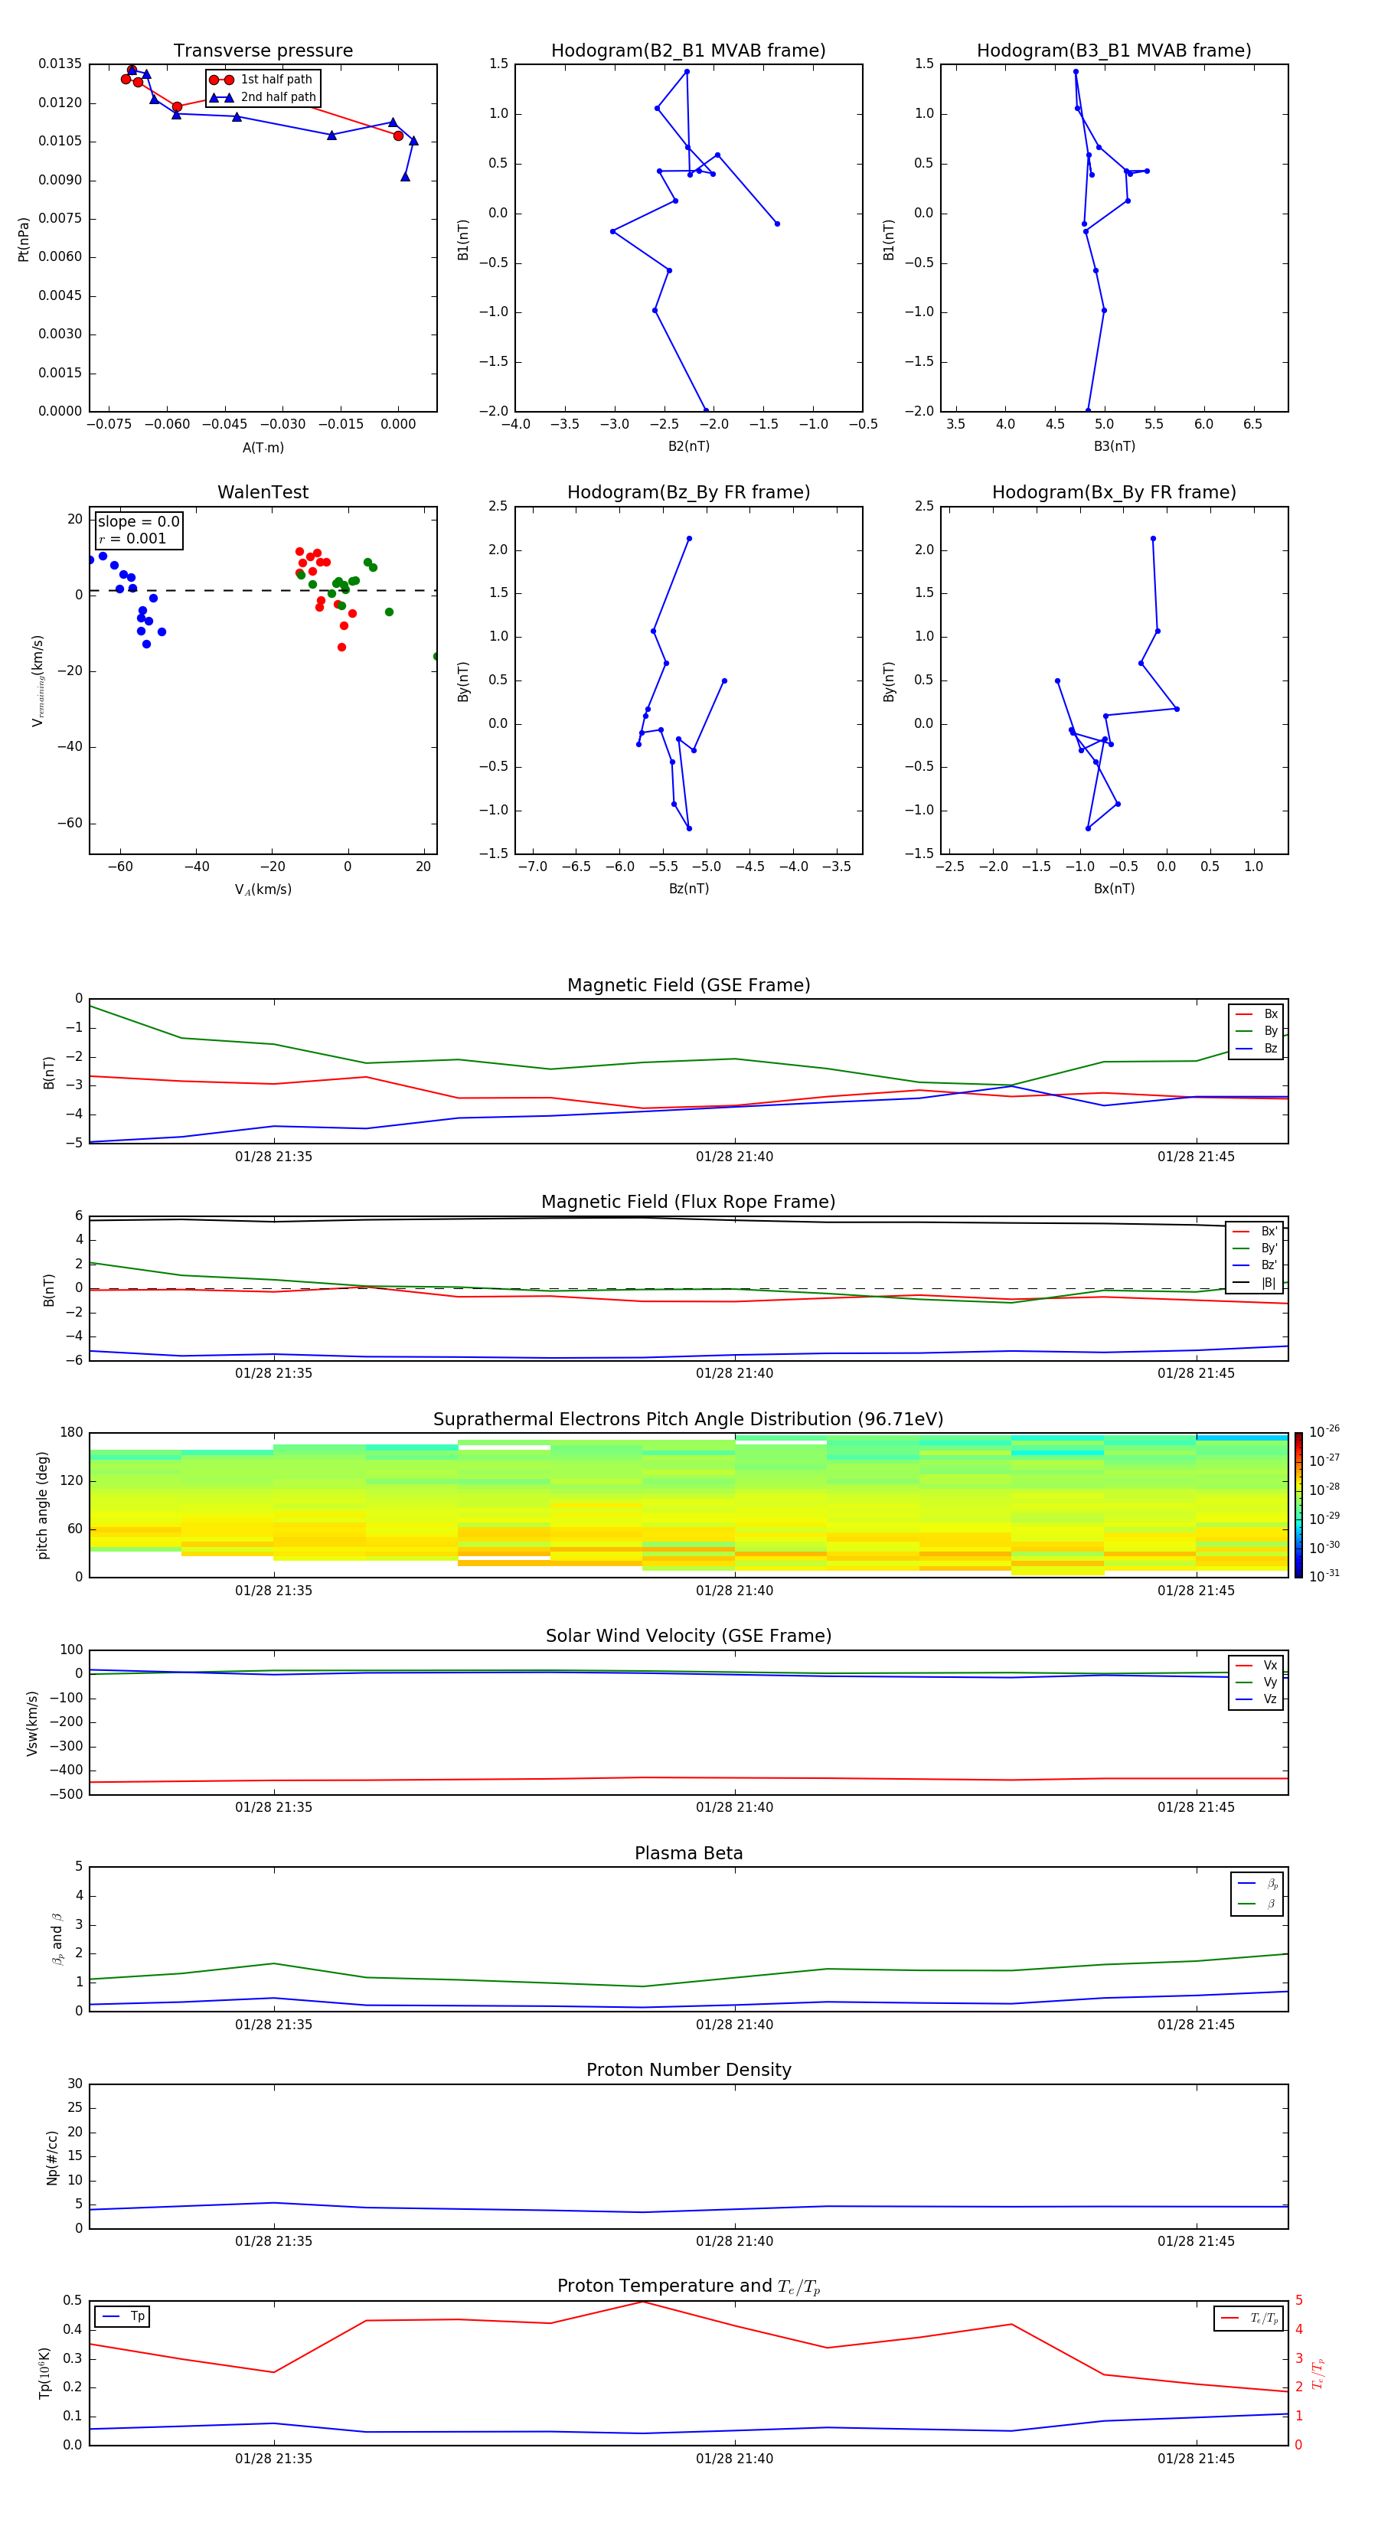Screen dimensions: 1378x2526
Task: Click the 'Solar Wind Velocity (GSE Frame)' title
Action: tap(688, 1636)
